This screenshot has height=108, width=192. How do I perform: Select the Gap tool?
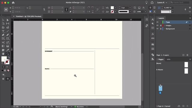tap(7, 23)
